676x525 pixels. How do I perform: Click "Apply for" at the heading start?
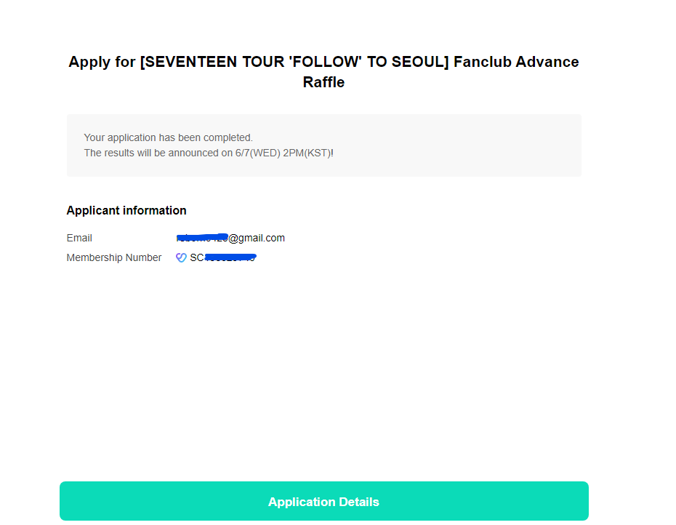[102, 62]
